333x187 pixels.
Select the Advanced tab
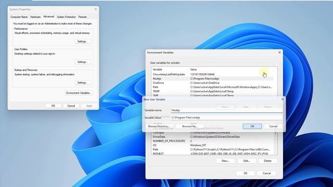click(x=48, y=17)
